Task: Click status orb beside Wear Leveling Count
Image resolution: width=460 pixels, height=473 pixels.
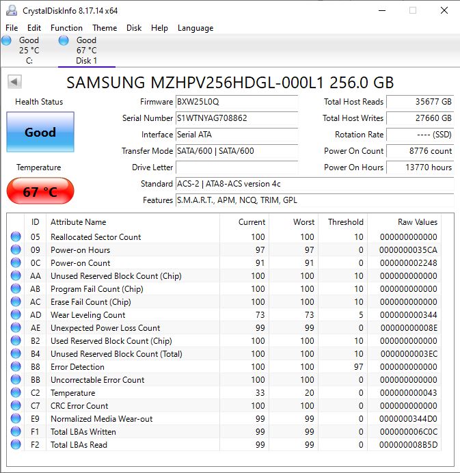Action: tap(16, 315)
